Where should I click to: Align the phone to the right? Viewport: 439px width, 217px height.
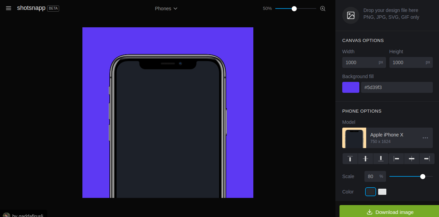point(427,159)
